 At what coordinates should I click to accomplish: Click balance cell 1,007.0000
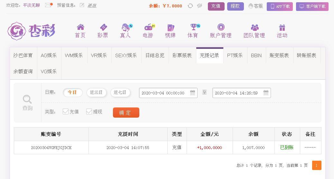[254, 148]
